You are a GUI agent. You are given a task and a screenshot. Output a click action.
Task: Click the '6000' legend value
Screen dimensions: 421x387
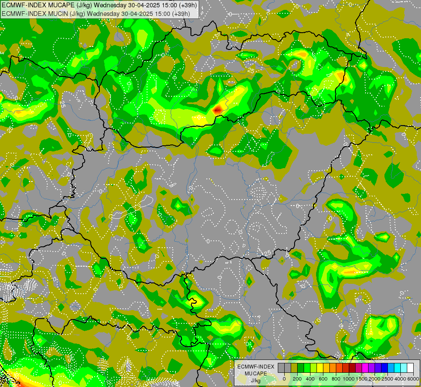(x=413, y=379)
